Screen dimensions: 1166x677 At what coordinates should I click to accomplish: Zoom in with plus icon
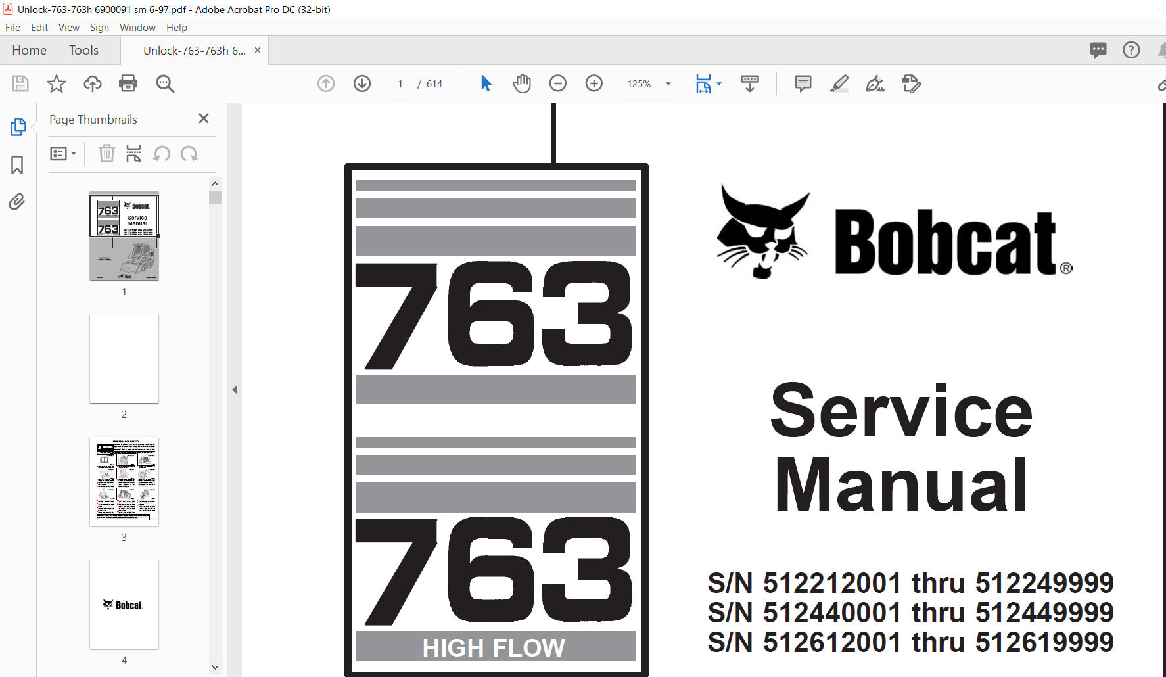594,83
